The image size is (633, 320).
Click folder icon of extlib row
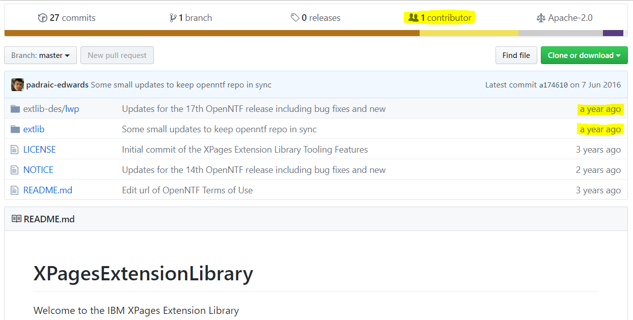pyautogui.click(x=15, y=129)
